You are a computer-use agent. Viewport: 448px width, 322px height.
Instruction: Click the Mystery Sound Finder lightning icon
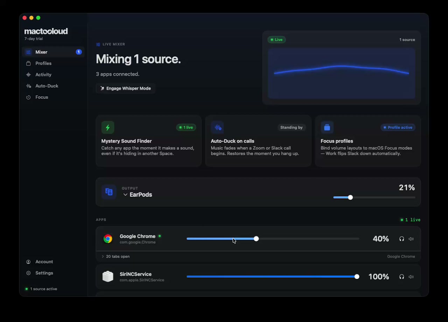(x=107, y=127)
